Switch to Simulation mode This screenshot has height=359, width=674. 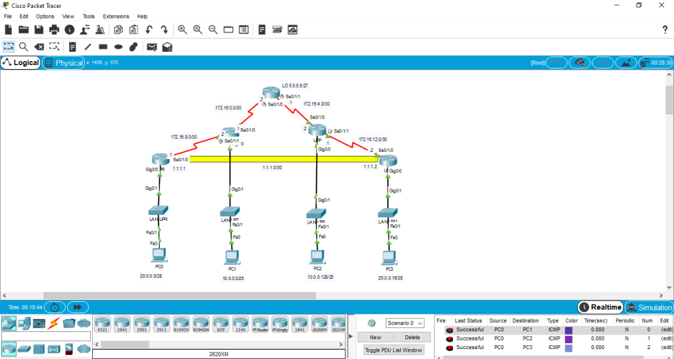coord(648,308)
